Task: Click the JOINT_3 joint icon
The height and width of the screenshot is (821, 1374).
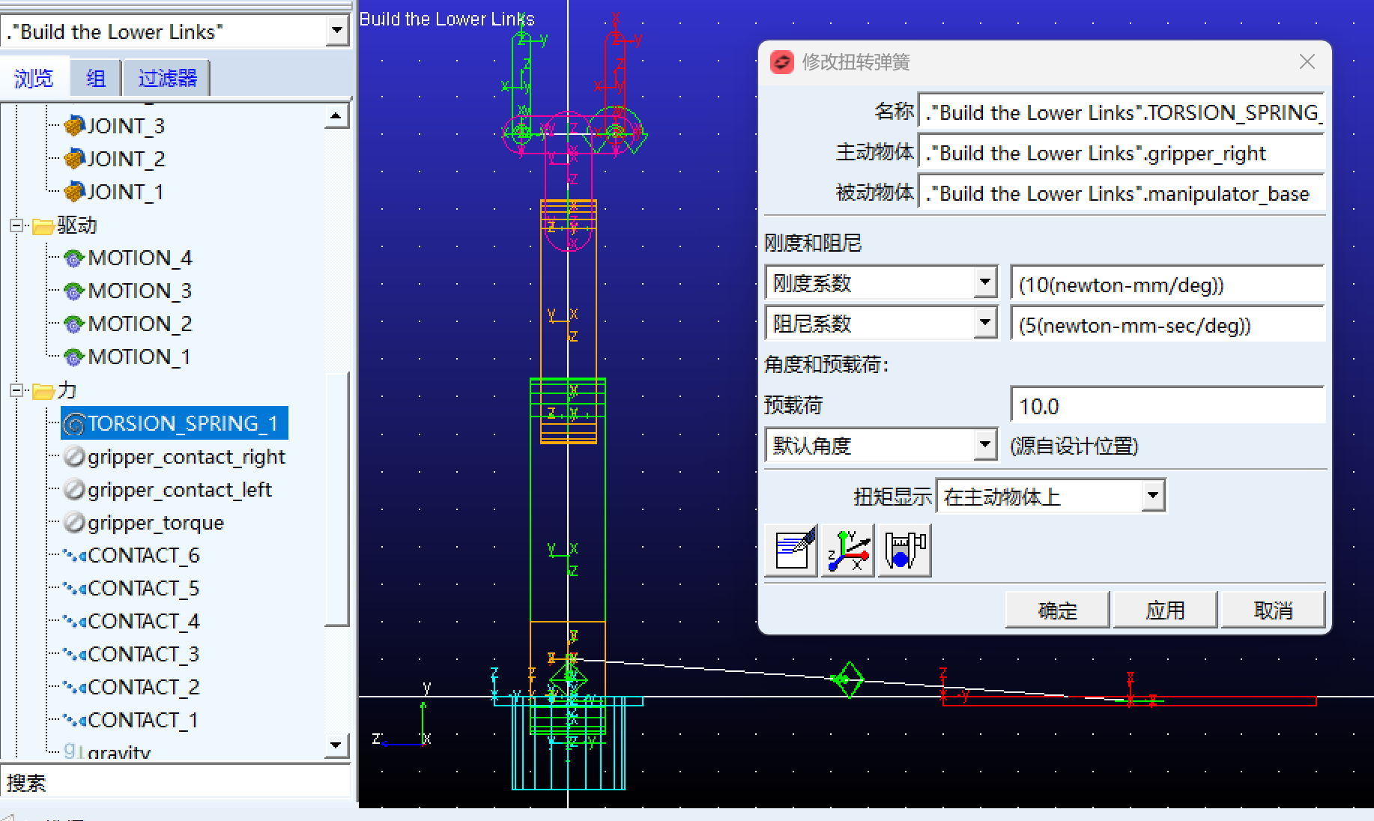Action: 74,126
